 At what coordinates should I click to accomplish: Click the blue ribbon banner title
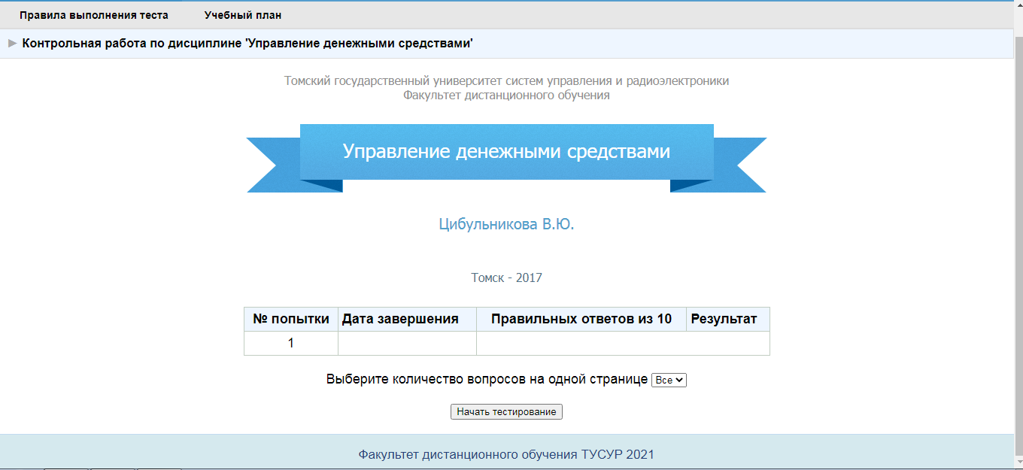(x=506, y=152)
